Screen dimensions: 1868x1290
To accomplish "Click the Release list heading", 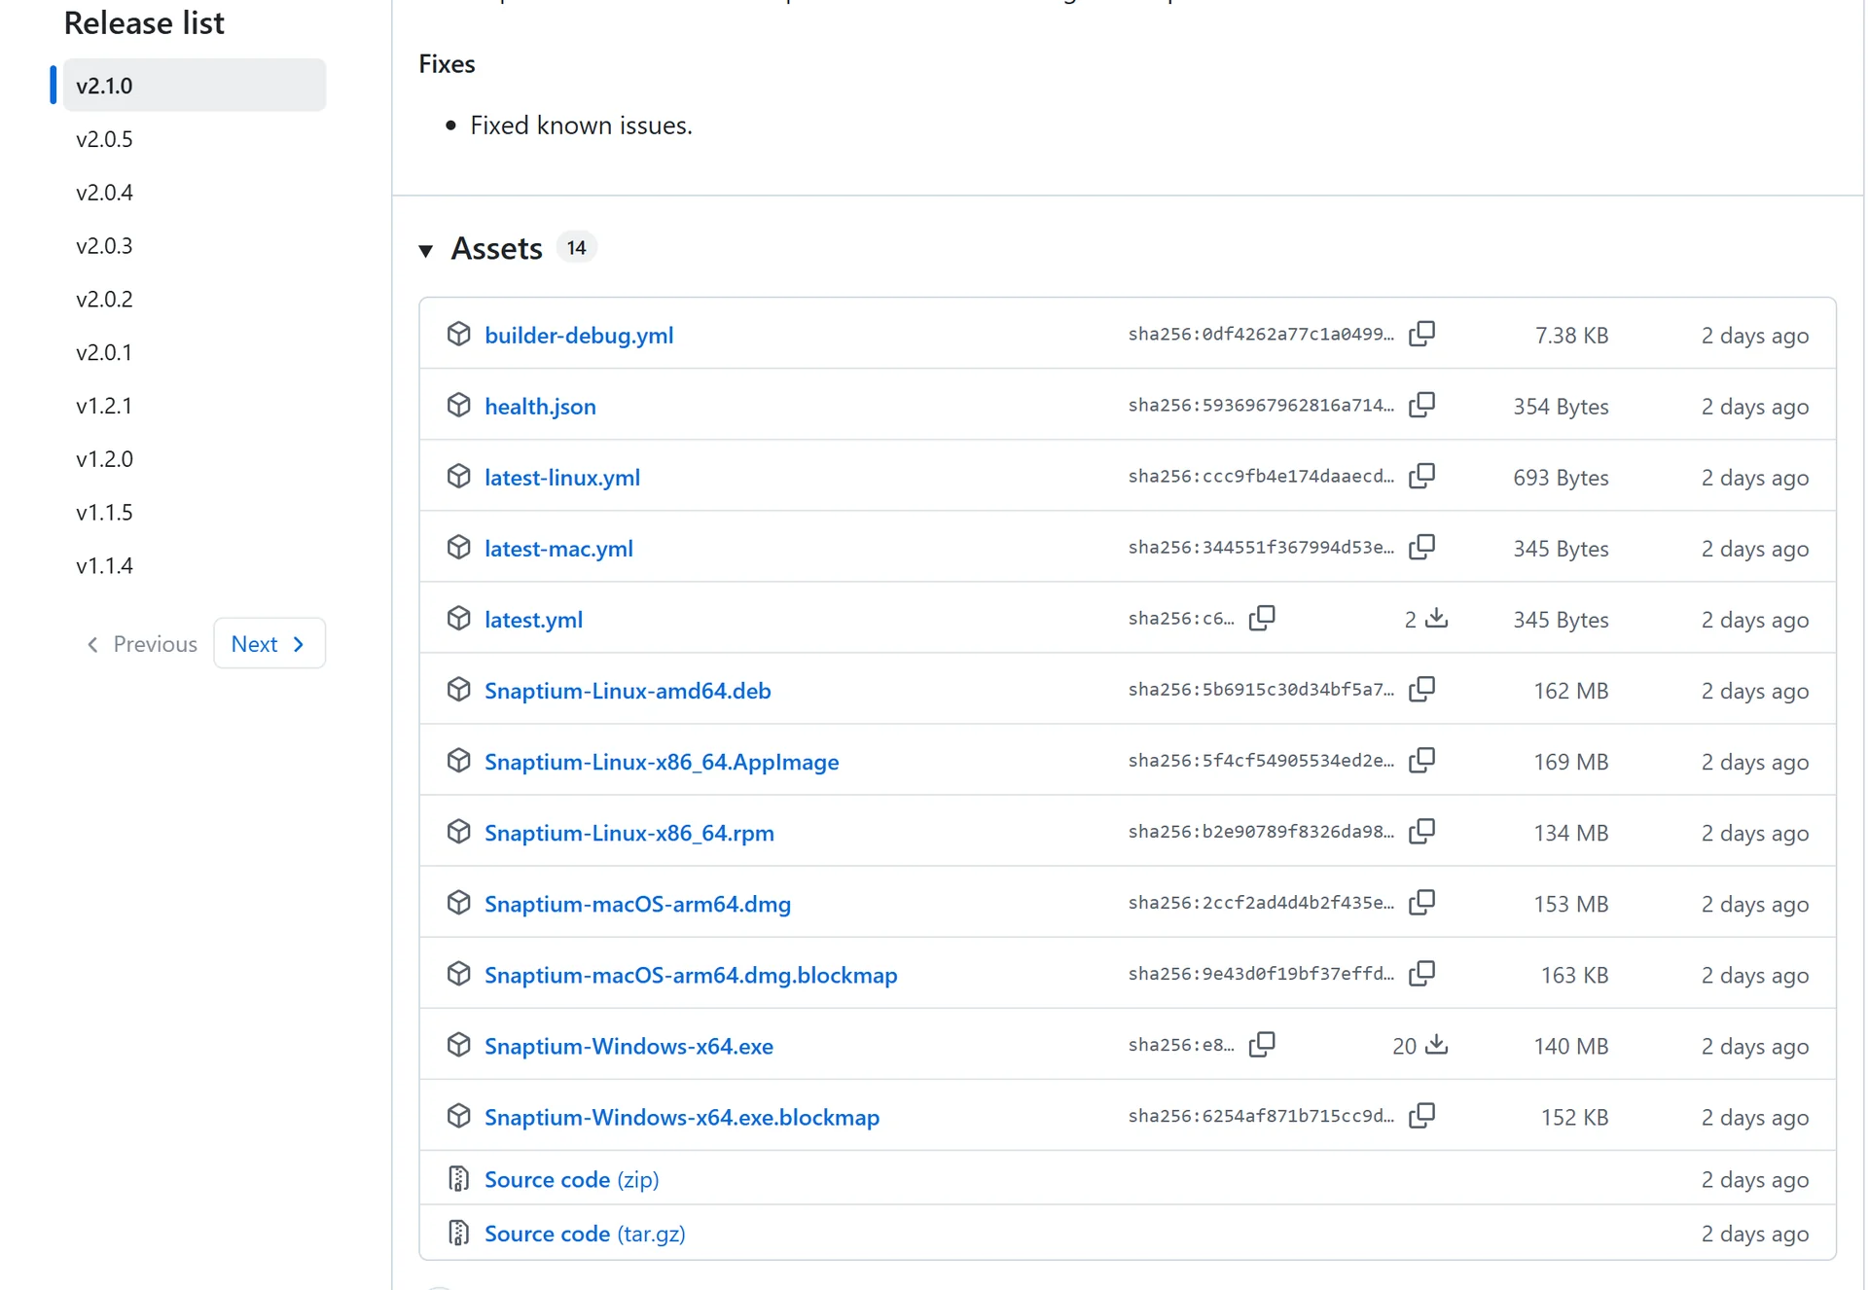I will (x=144, y=22).
